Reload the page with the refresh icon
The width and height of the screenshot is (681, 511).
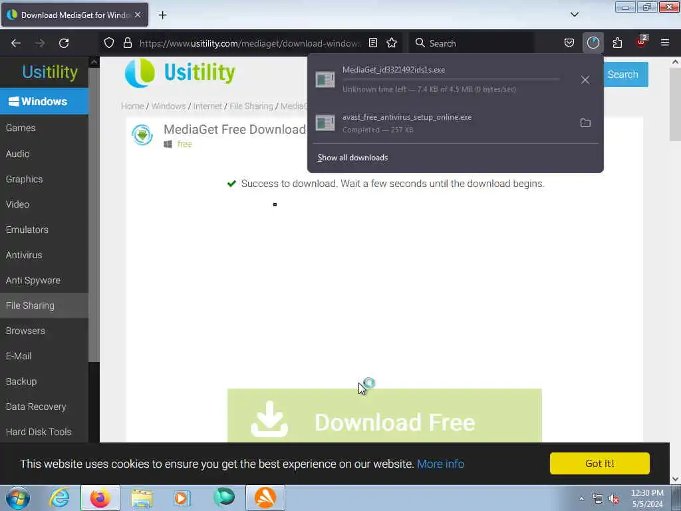point(64,43)
